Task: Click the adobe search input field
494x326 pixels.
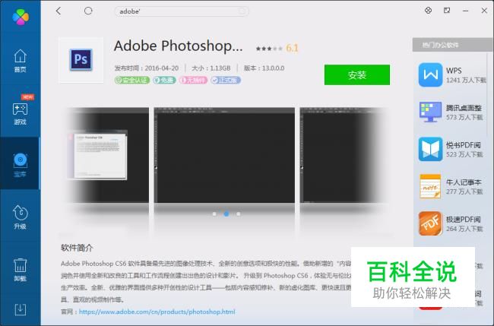Action: pos(182,11)
